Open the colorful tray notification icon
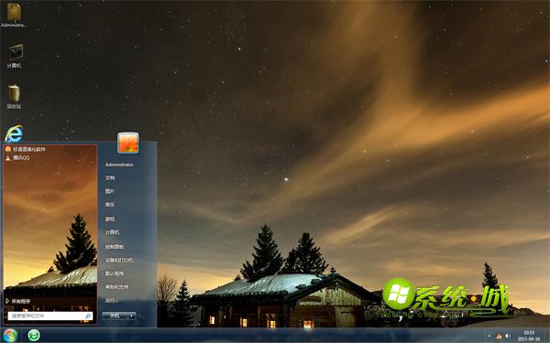Image resolution: width=550 pixels, height=343 pixels. pyautogui.click(x=499, y=336)
